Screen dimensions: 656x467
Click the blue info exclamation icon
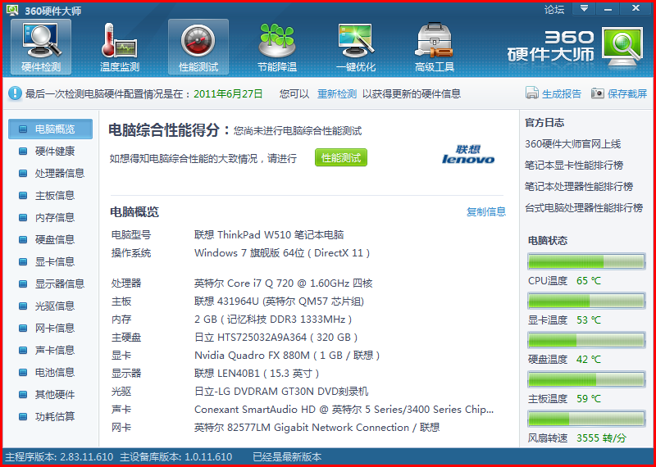(x=15, y=93)
